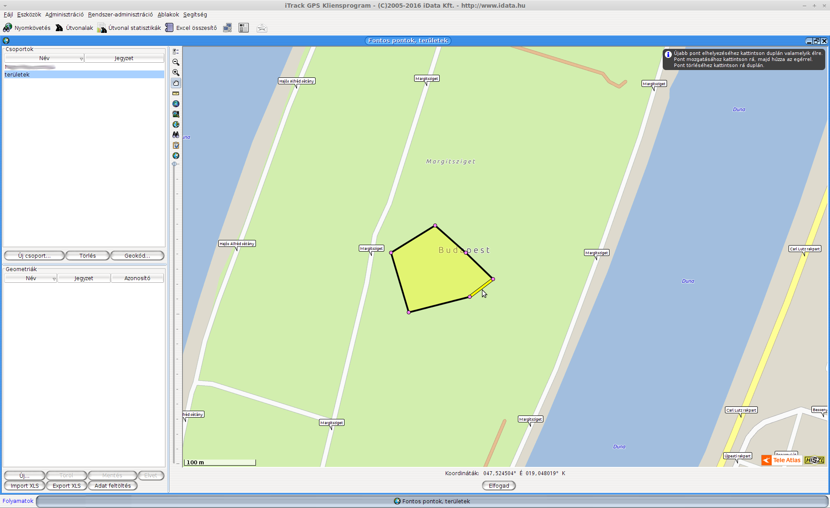Open Nyomkövetés tracking from the toolbar

tap(27, 28)
